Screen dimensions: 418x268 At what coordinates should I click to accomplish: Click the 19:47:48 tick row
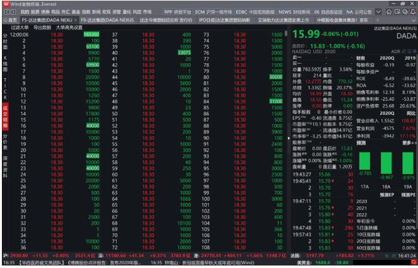click(323, 228)
